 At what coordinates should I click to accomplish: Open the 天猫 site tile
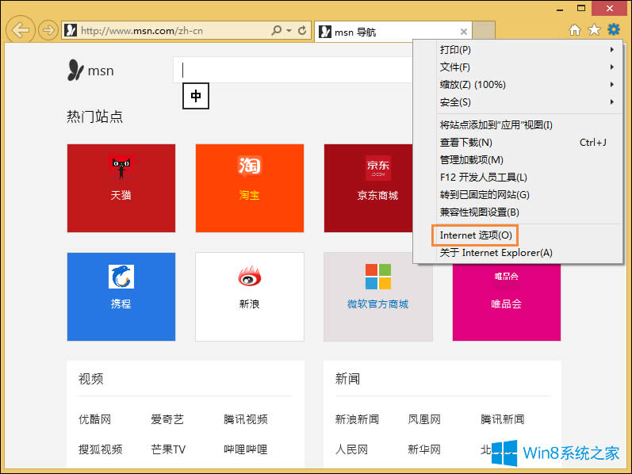pos(121,188)
